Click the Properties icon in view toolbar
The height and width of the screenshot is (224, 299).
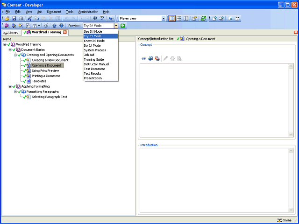195,19
